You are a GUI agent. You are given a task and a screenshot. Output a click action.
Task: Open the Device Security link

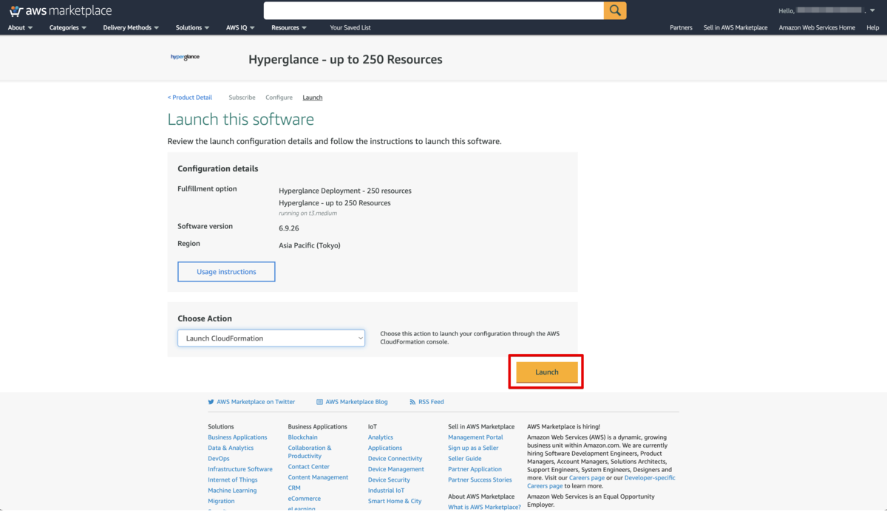[390, 479]
